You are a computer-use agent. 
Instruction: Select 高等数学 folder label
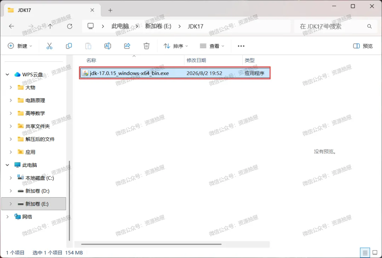(x=35, y=113)
